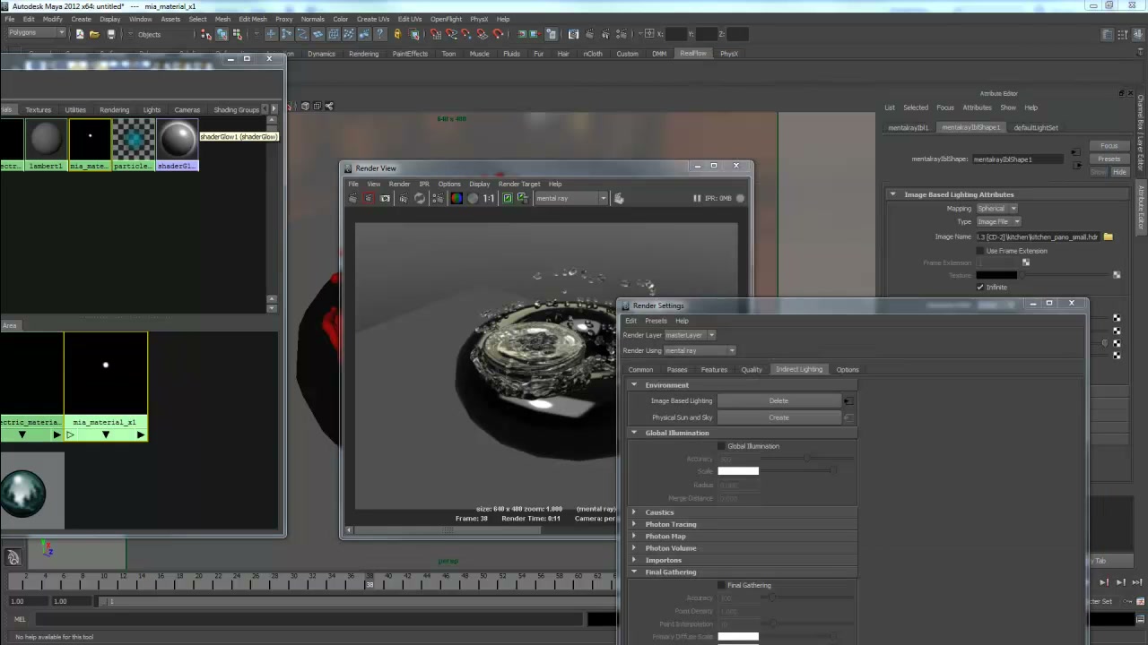
Task: Open the Presets menu in Render Settings
Action: 656,321
